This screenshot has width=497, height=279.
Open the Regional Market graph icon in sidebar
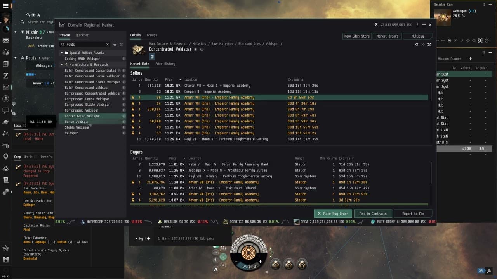tap(6, 87)
